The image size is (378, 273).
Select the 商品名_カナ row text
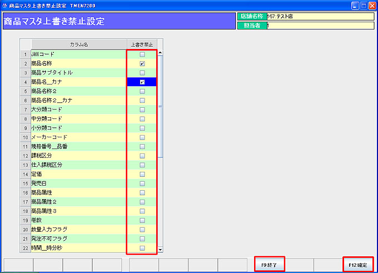point(47,82)
